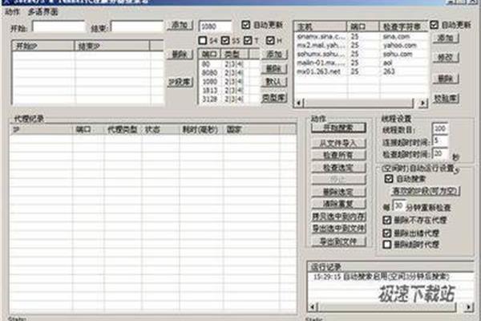Click host list scrollbar left arrow
The image size is (481, 321).
(x=299, y=103)
